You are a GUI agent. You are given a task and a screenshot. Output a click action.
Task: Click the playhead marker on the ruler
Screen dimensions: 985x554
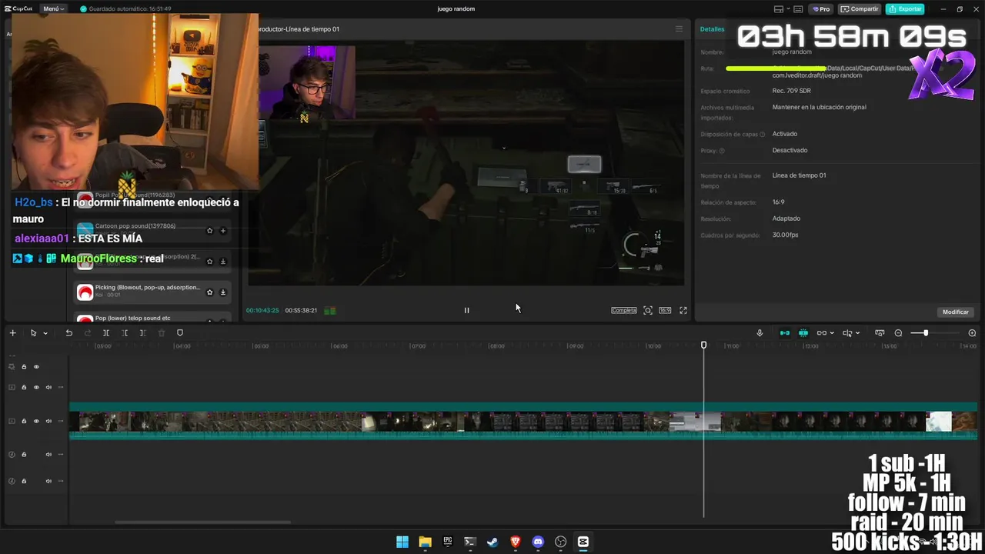703,345
